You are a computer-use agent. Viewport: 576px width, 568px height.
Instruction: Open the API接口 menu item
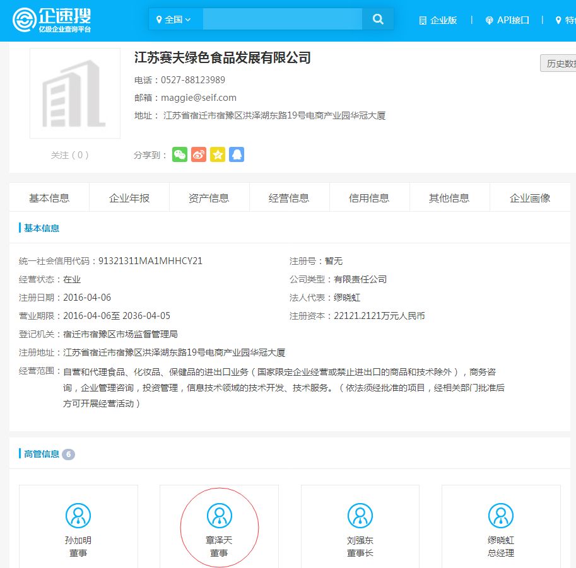tap(508, 20)
